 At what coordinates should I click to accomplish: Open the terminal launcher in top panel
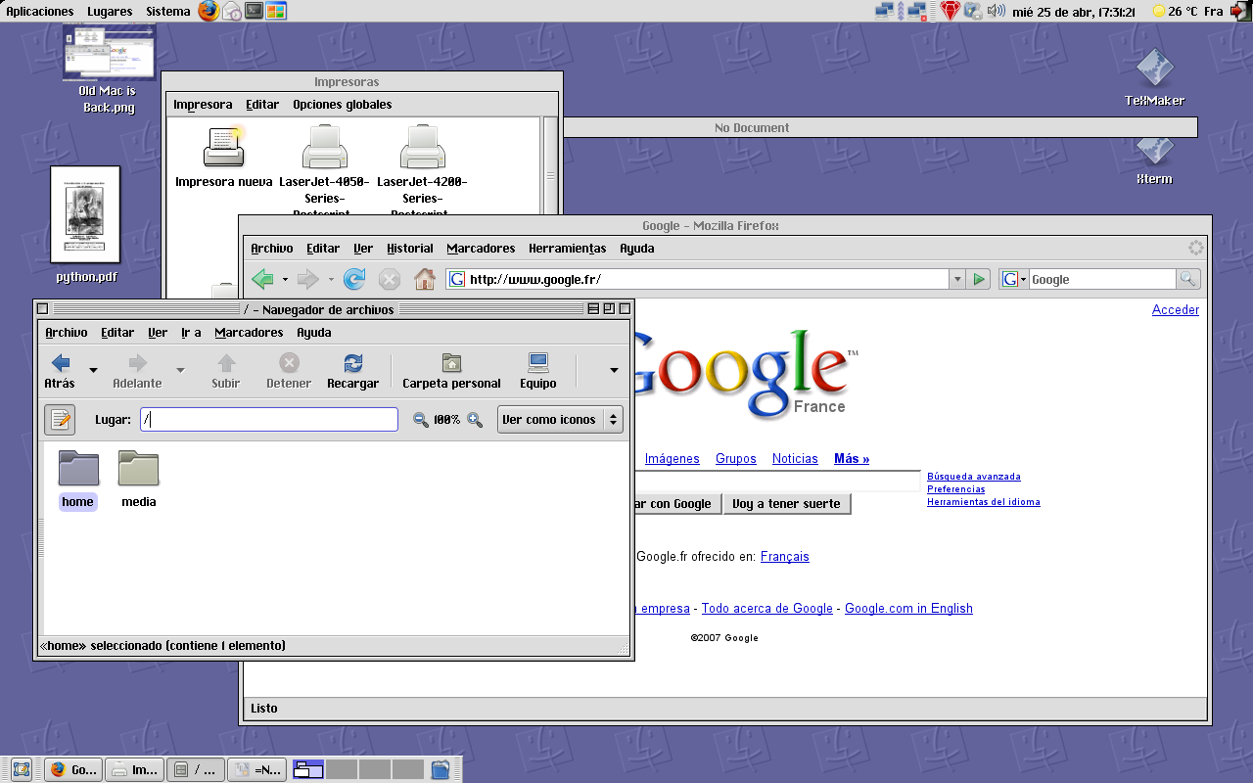coord(254,11)
